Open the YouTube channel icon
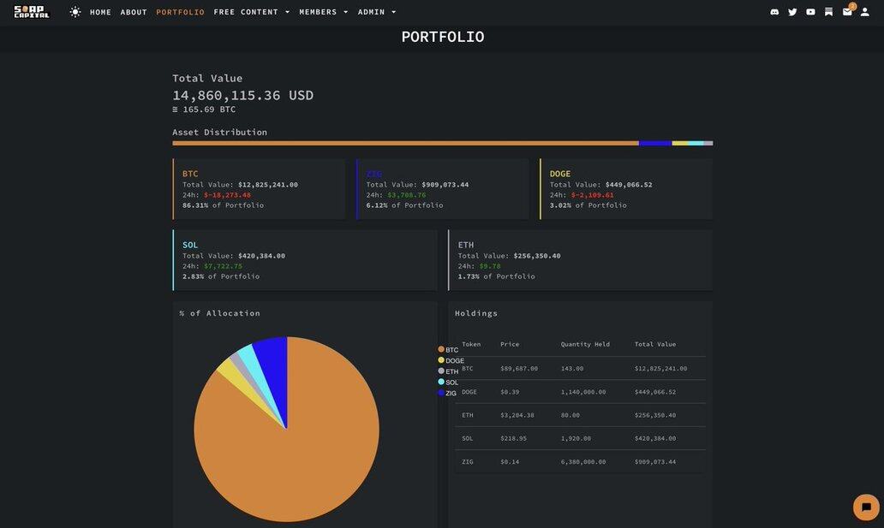Image resolution: width=884 pixels, height=528 pixels. click(x=810, y=12)
